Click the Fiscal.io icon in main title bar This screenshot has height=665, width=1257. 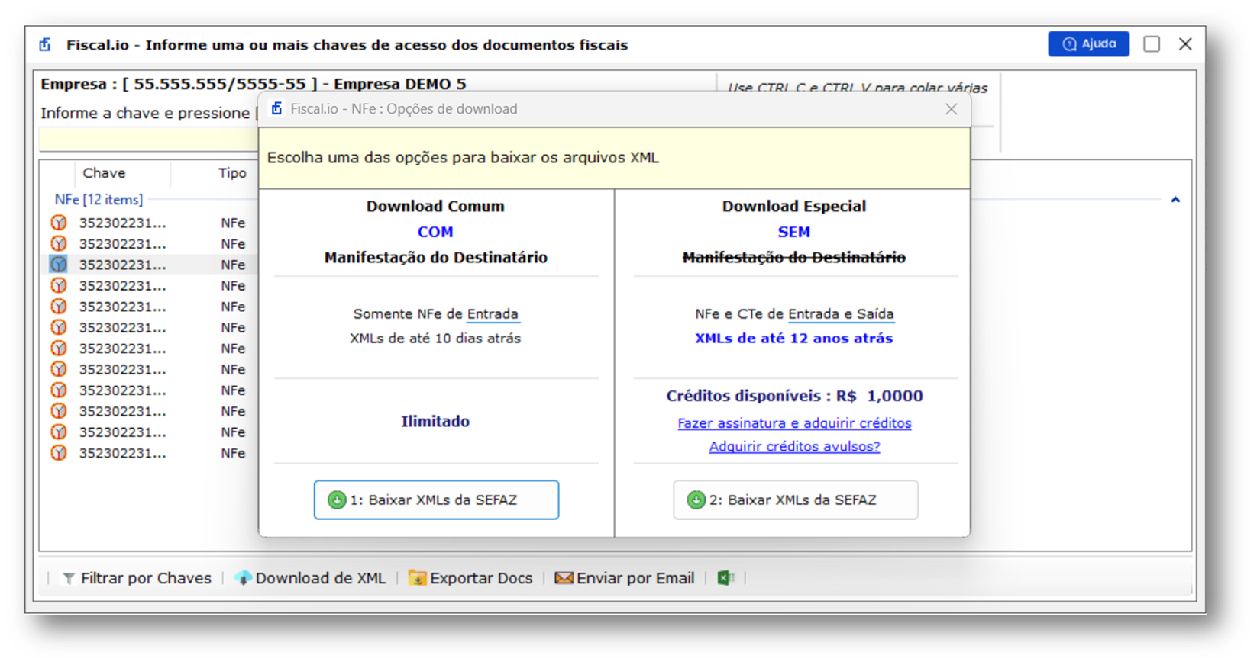(x=46, y=45)
